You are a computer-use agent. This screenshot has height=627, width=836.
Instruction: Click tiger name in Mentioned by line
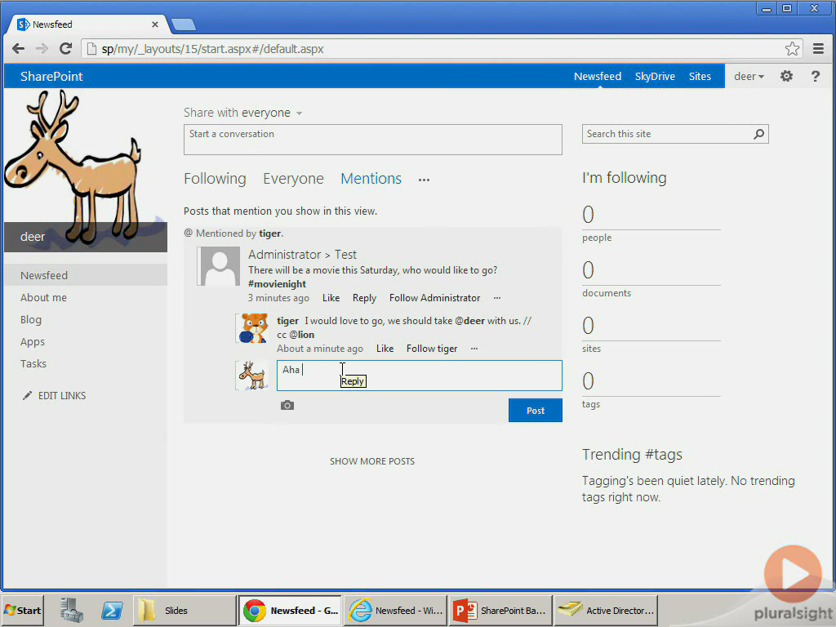pyautogui.click(x=269, y=233)
